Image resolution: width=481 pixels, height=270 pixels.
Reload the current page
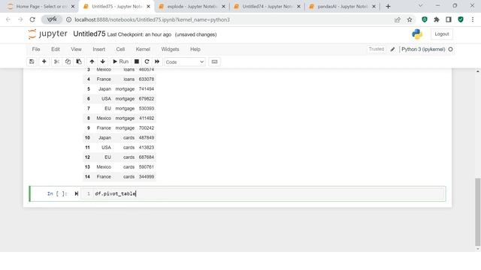[32, 19]
